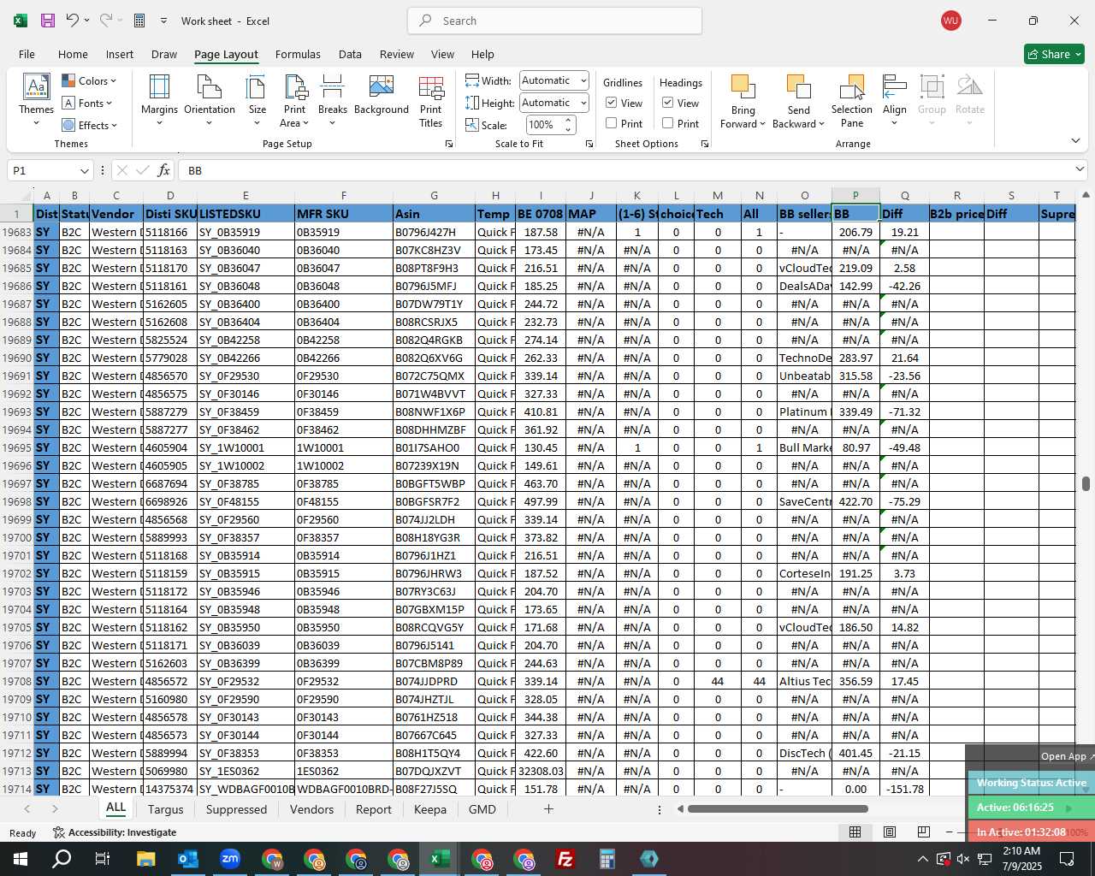1095x876 pixels.
Task: Open the Selection Pane
Action: coord(852,101)
